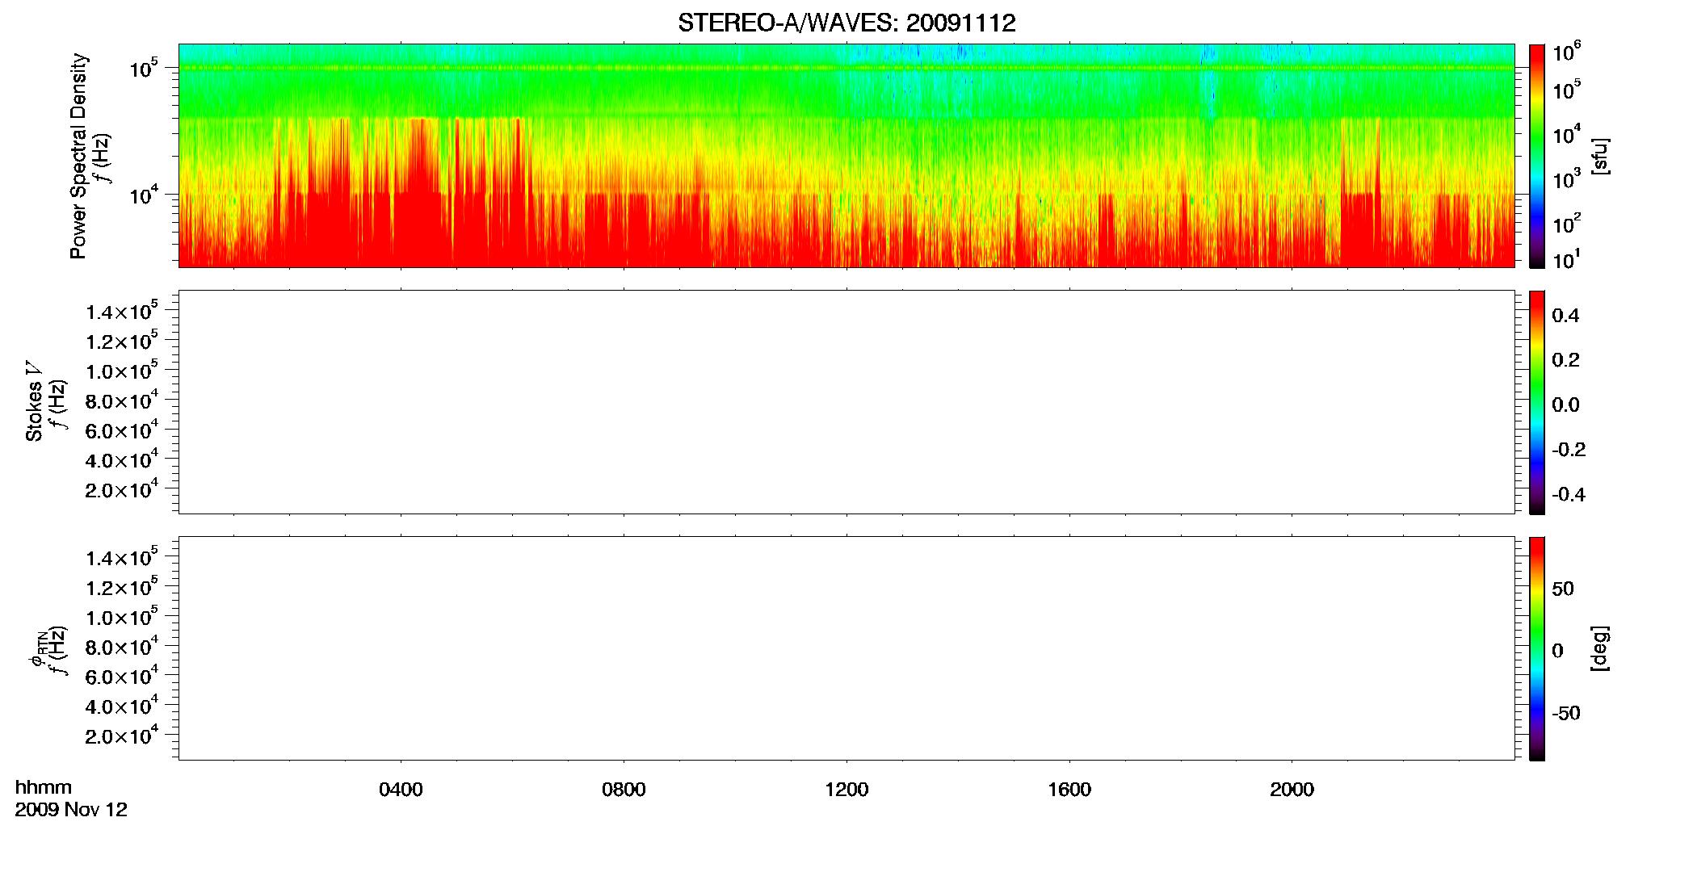
Task: Click the 1600 time tick label
Action: [x=1069, y=789]
